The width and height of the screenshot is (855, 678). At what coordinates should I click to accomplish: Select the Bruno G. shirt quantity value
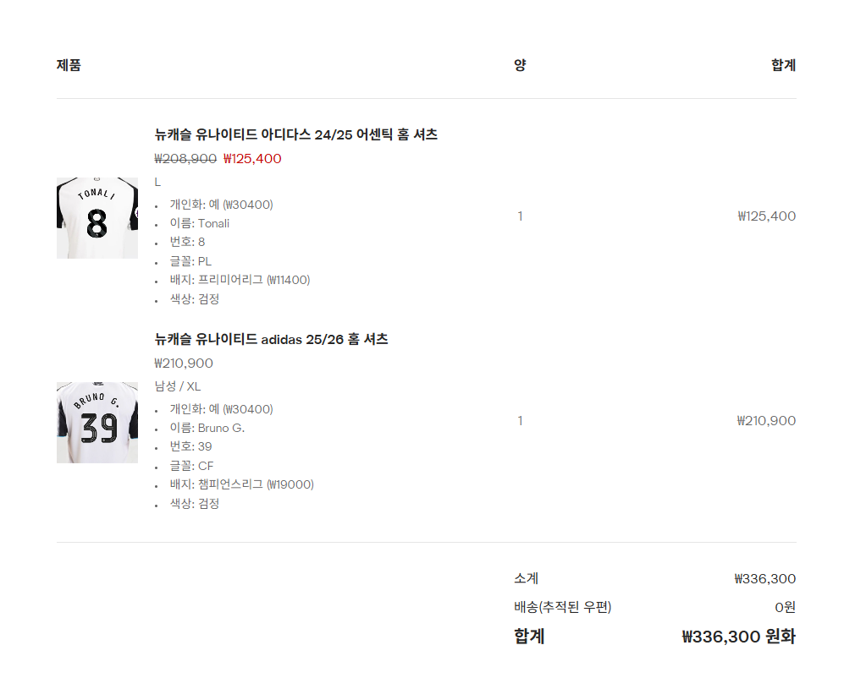point(521,421)
